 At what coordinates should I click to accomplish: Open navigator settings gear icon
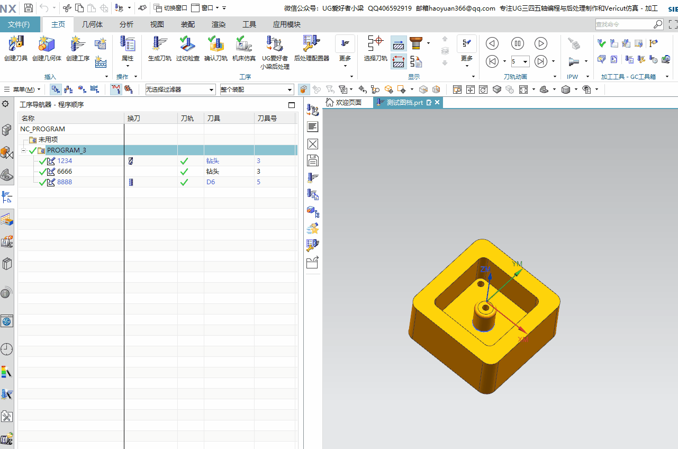pyautogui.click(x=6, y=104)
